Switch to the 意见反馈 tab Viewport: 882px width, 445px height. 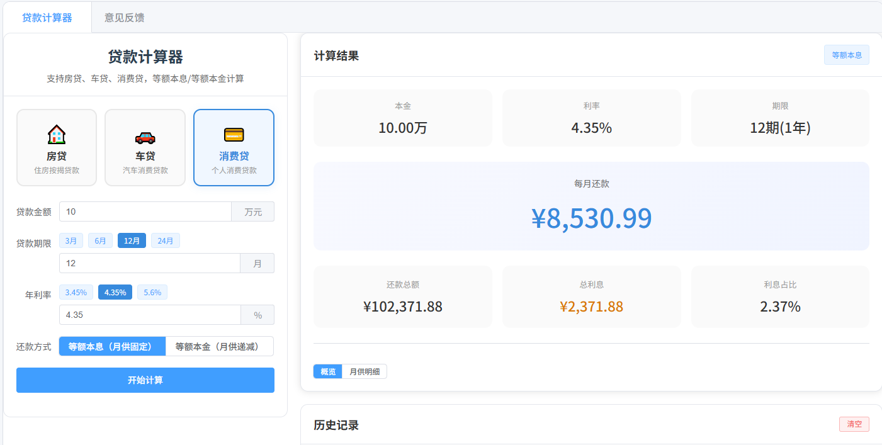[125, 18]
